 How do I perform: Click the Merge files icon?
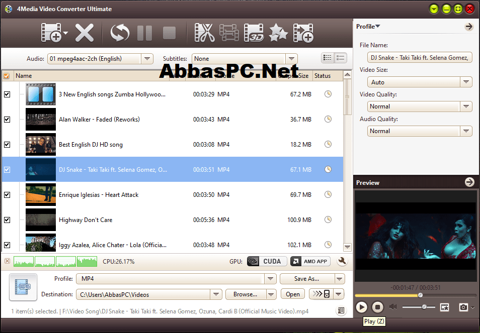pos(229,33)
